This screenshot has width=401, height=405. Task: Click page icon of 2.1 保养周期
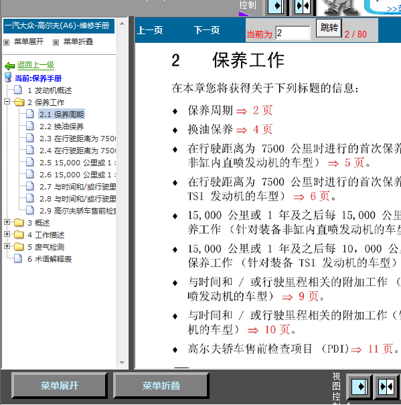[x=30, y=114]
